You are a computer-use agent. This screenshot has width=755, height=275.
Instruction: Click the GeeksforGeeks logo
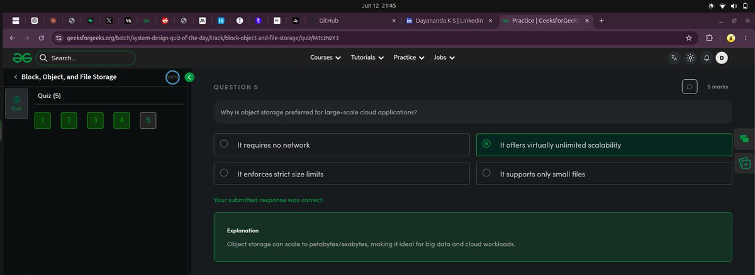pyautogui.click(x=21, y=58)
